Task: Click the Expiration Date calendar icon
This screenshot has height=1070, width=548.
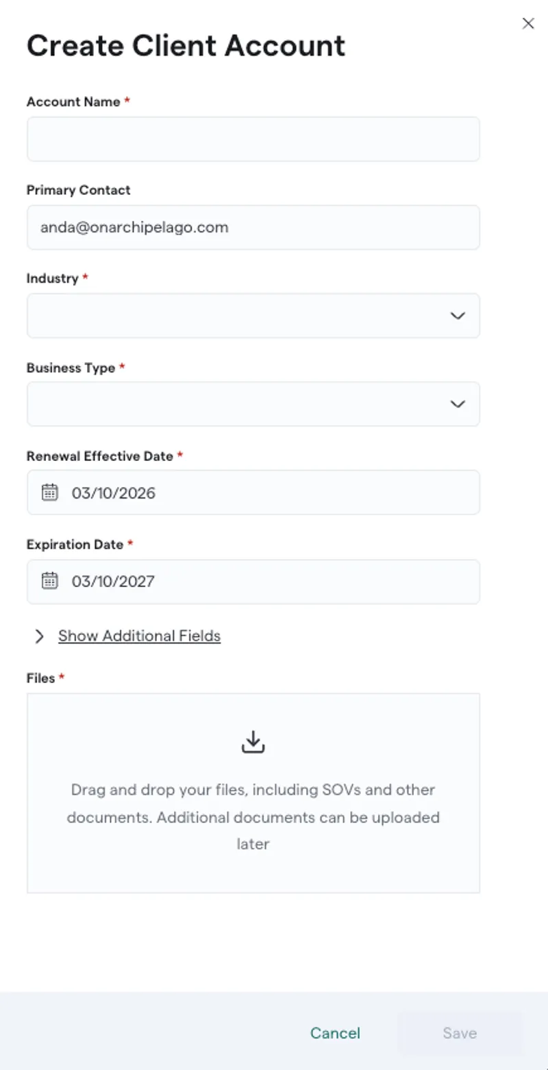Action: point(50,581)
